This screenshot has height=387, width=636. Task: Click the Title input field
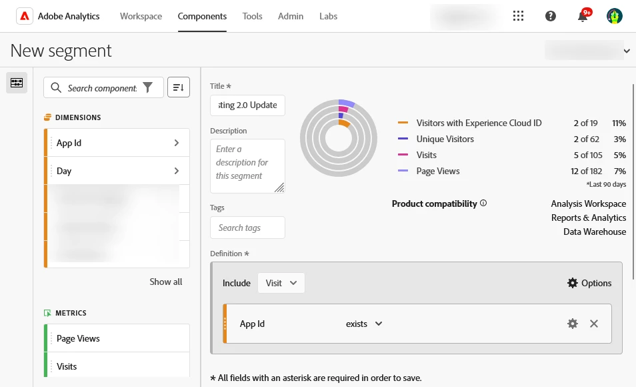pos(247,105)
